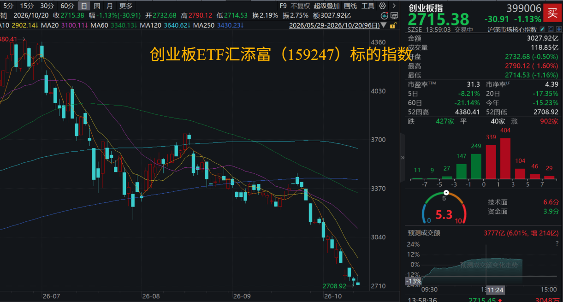563x302 pixels.
Task: Click the white knob on score gauge
Action: pyautogui.click(x=446, y=193)
